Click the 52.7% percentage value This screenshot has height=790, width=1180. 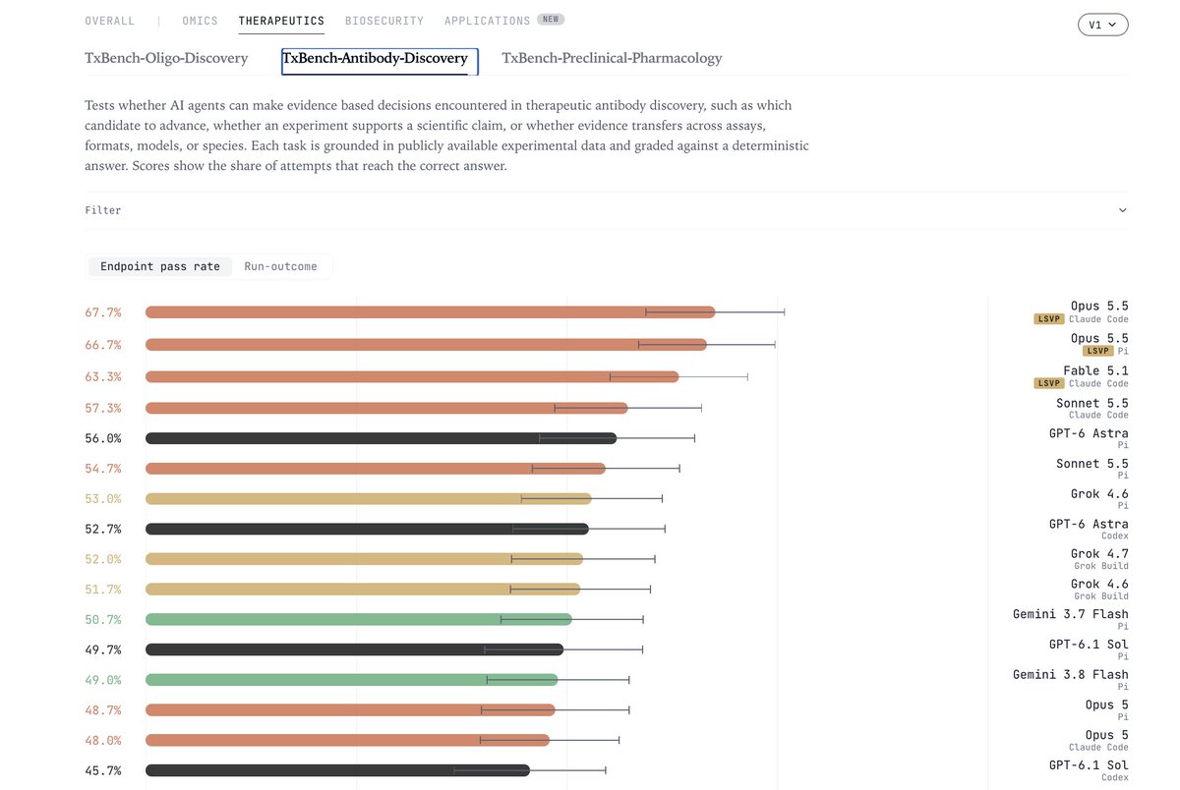[x=103, y=529]
